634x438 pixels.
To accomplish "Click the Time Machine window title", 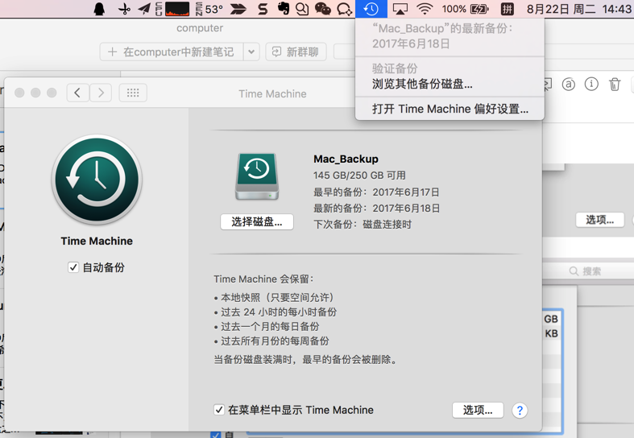I will pos(272,93).
